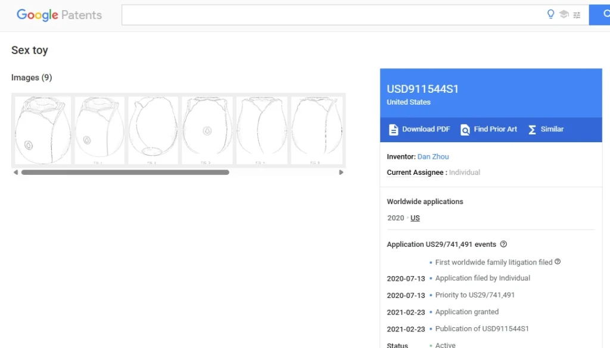Click the Google Patents logo
Image resolution: width=610 pixels, height=348 pixels.
click(x=59, y=15)
